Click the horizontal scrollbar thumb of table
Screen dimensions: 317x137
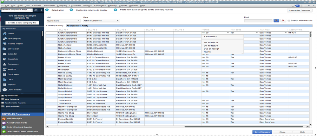tap(244, 127)
